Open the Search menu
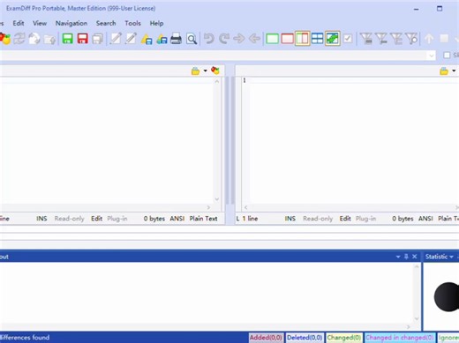 pos(106,23)
